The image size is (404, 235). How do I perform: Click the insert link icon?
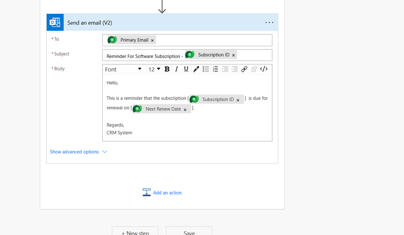(244, 69)
